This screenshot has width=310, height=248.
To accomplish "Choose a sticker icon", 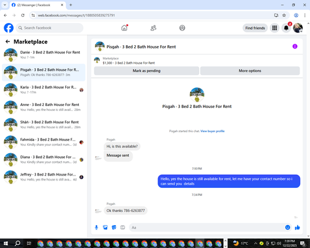I will coord(114,228).
